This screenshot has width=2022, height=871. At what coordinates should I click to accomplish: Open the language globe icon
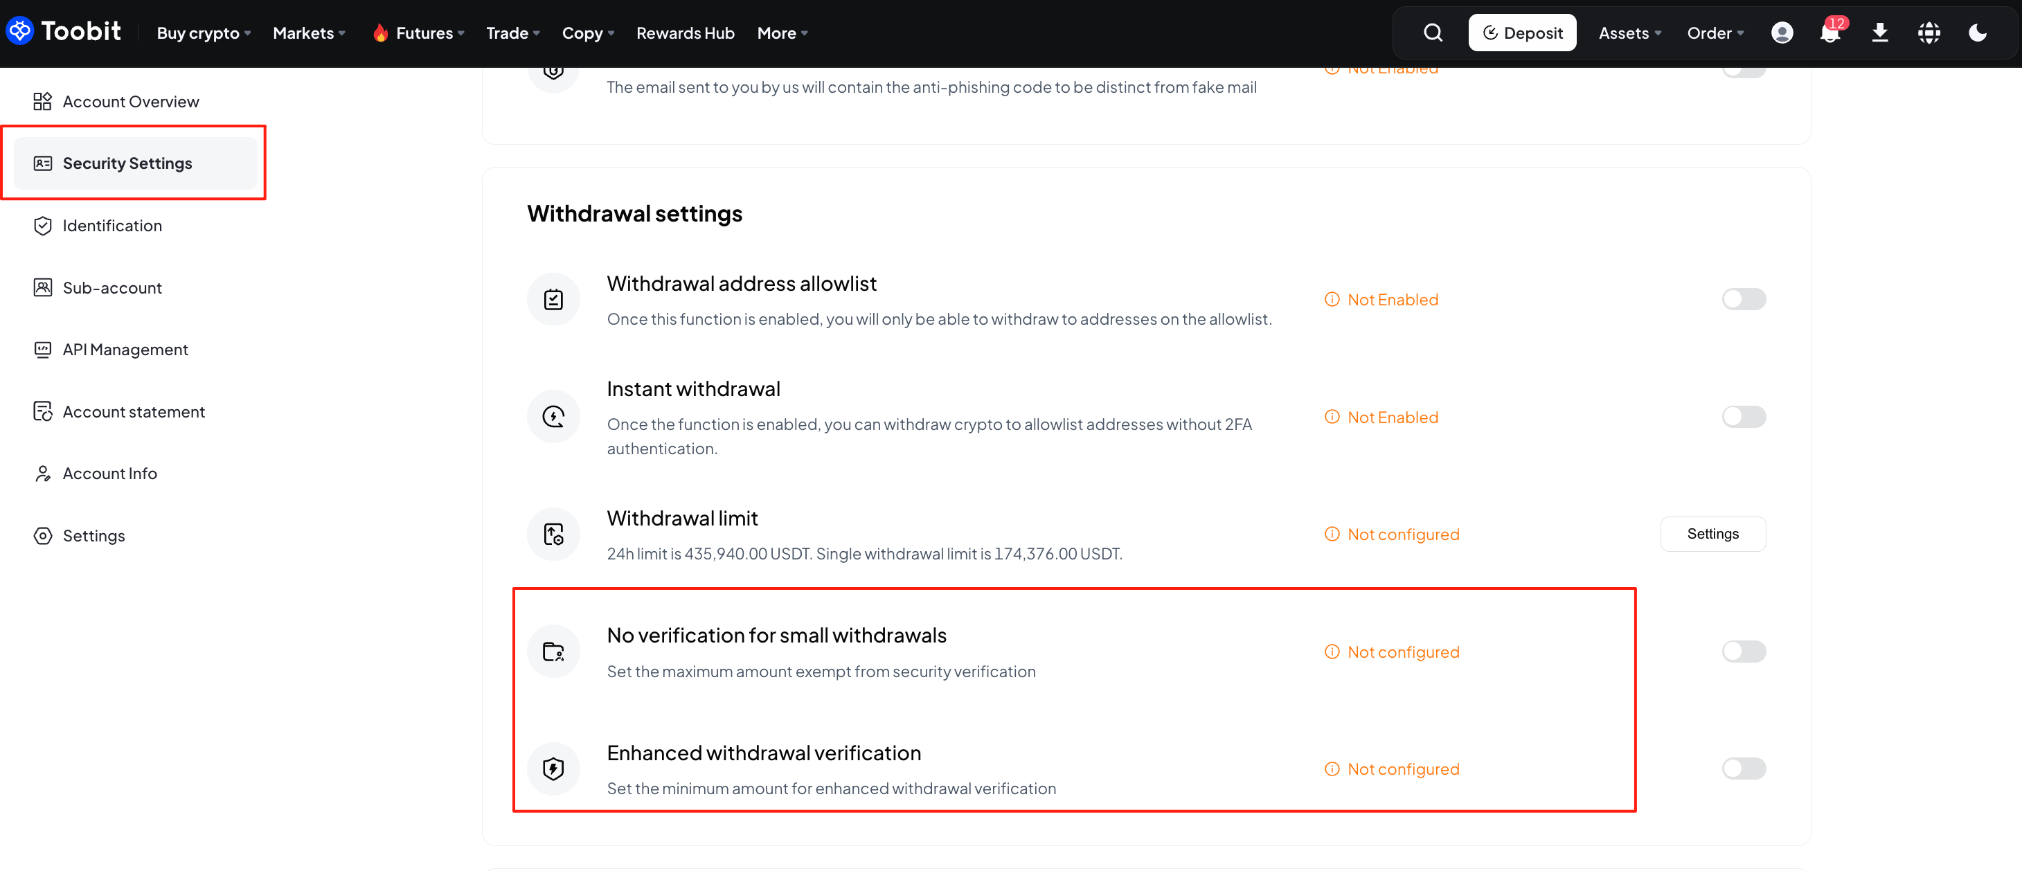[1929, 33]
